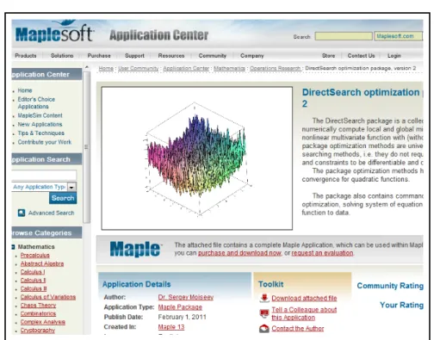The height and width of the screenshot is (340, 440).
Task: Select the Cryptography category
Action: point(38,331)
